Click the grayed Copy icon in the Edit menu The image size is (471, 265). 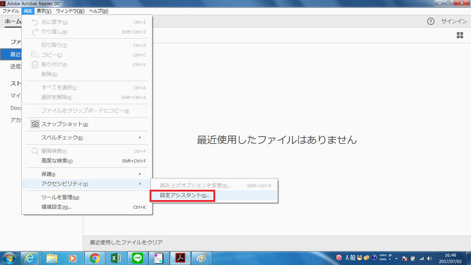(35, 55)
